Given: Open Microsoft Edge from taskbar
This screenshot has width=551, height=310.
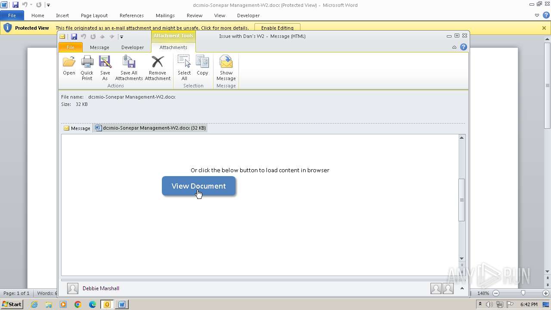Looking at the screenshot, I should pos(93,304).
